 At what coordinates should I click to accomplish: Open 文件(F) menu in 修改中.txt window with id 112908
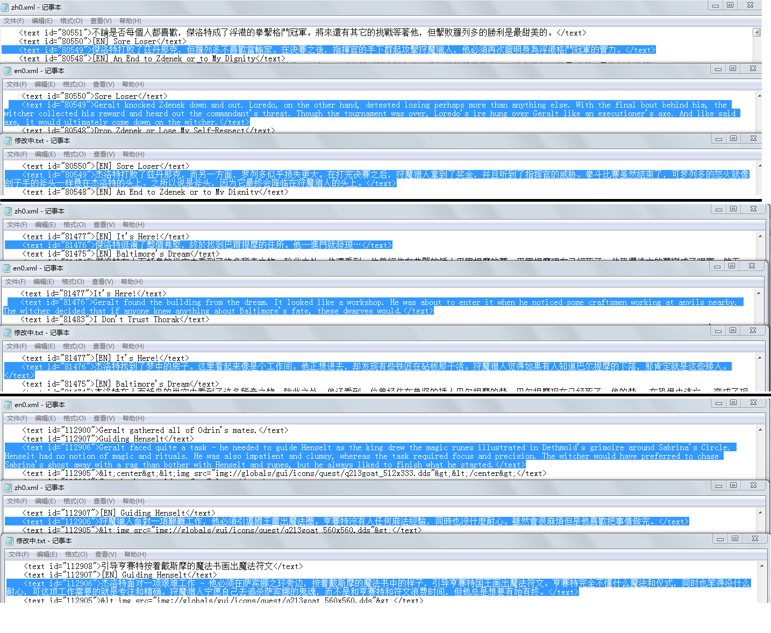point(19,554)
